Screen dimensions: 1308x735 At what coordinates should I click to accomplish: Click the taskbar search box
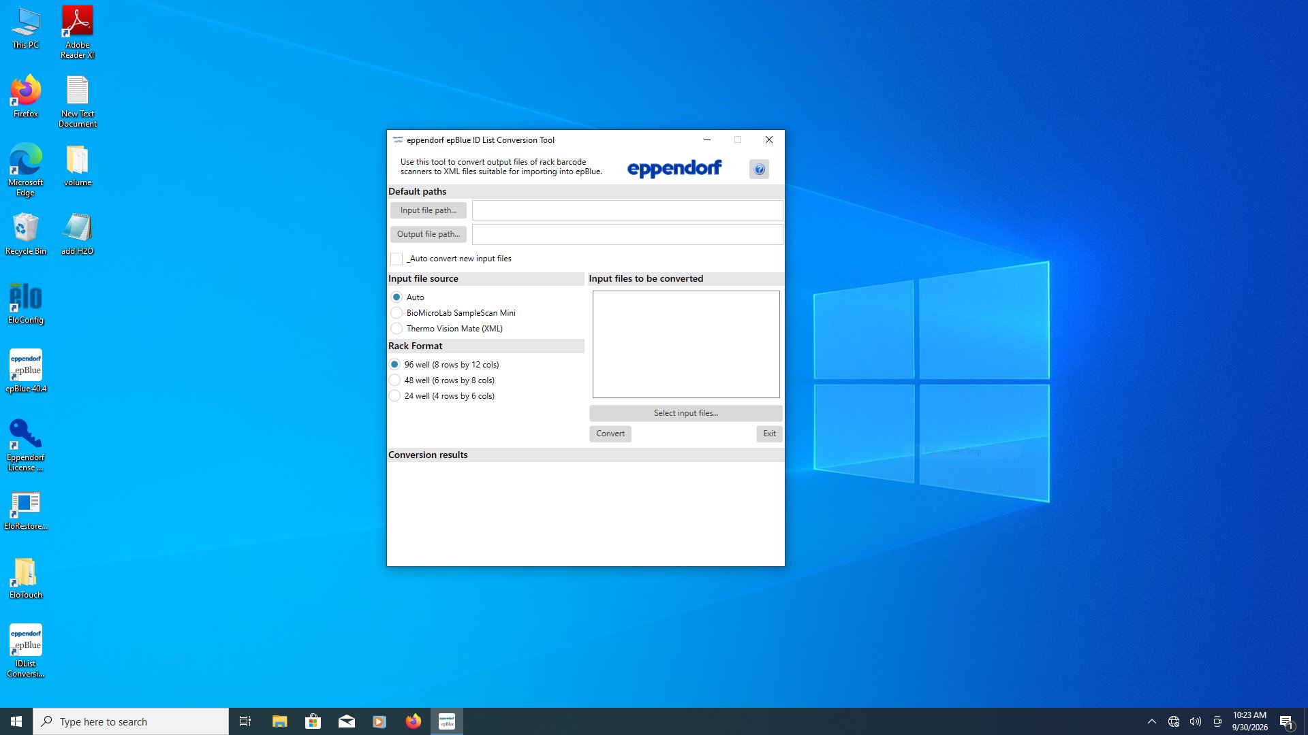pos(131,721)
